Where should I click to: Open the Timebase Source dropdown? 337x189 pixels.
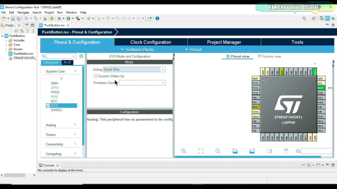163,83
